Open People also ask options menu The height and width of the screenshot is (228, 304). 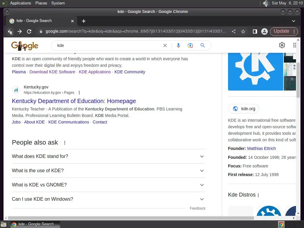(x=65, y=143)
